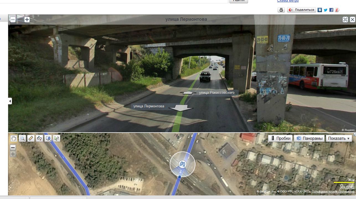Move toward улица Рокоссовского arrow

(x=187, y=93)
